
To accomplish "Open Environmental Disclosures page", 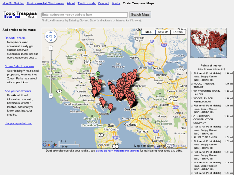I will (x=45, y=3).
